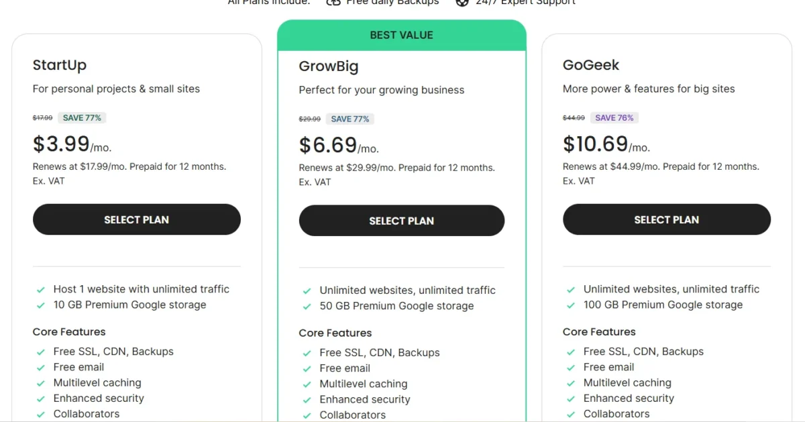Viewport: 805px width, 422px height.
Task: Click the SAVE 77% badge under StartUp
Action: [82, 117]
